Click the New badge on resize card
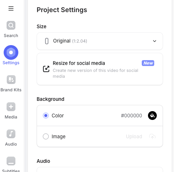Screen dimensions: 174x172 [x=148, y=63]
